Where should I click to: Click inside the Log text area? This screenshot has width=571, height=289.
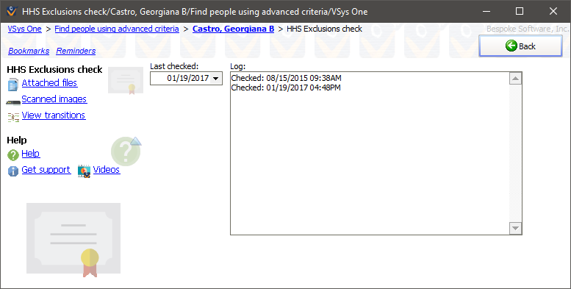point(370,153)
